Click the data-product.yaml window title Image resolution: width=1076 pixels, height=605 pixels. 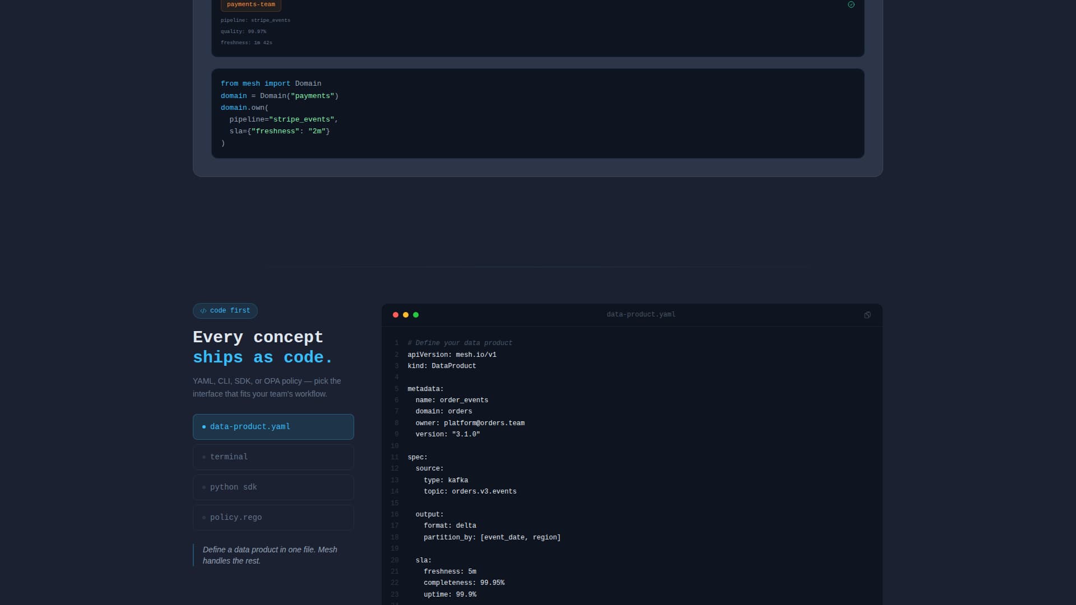click(x=641, y=315)
